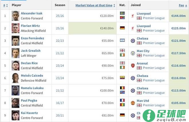This screenshot has height=122, width=189.
Task: Click Paul Pogba's portrait thumbnail
Action: pos(15,103)
